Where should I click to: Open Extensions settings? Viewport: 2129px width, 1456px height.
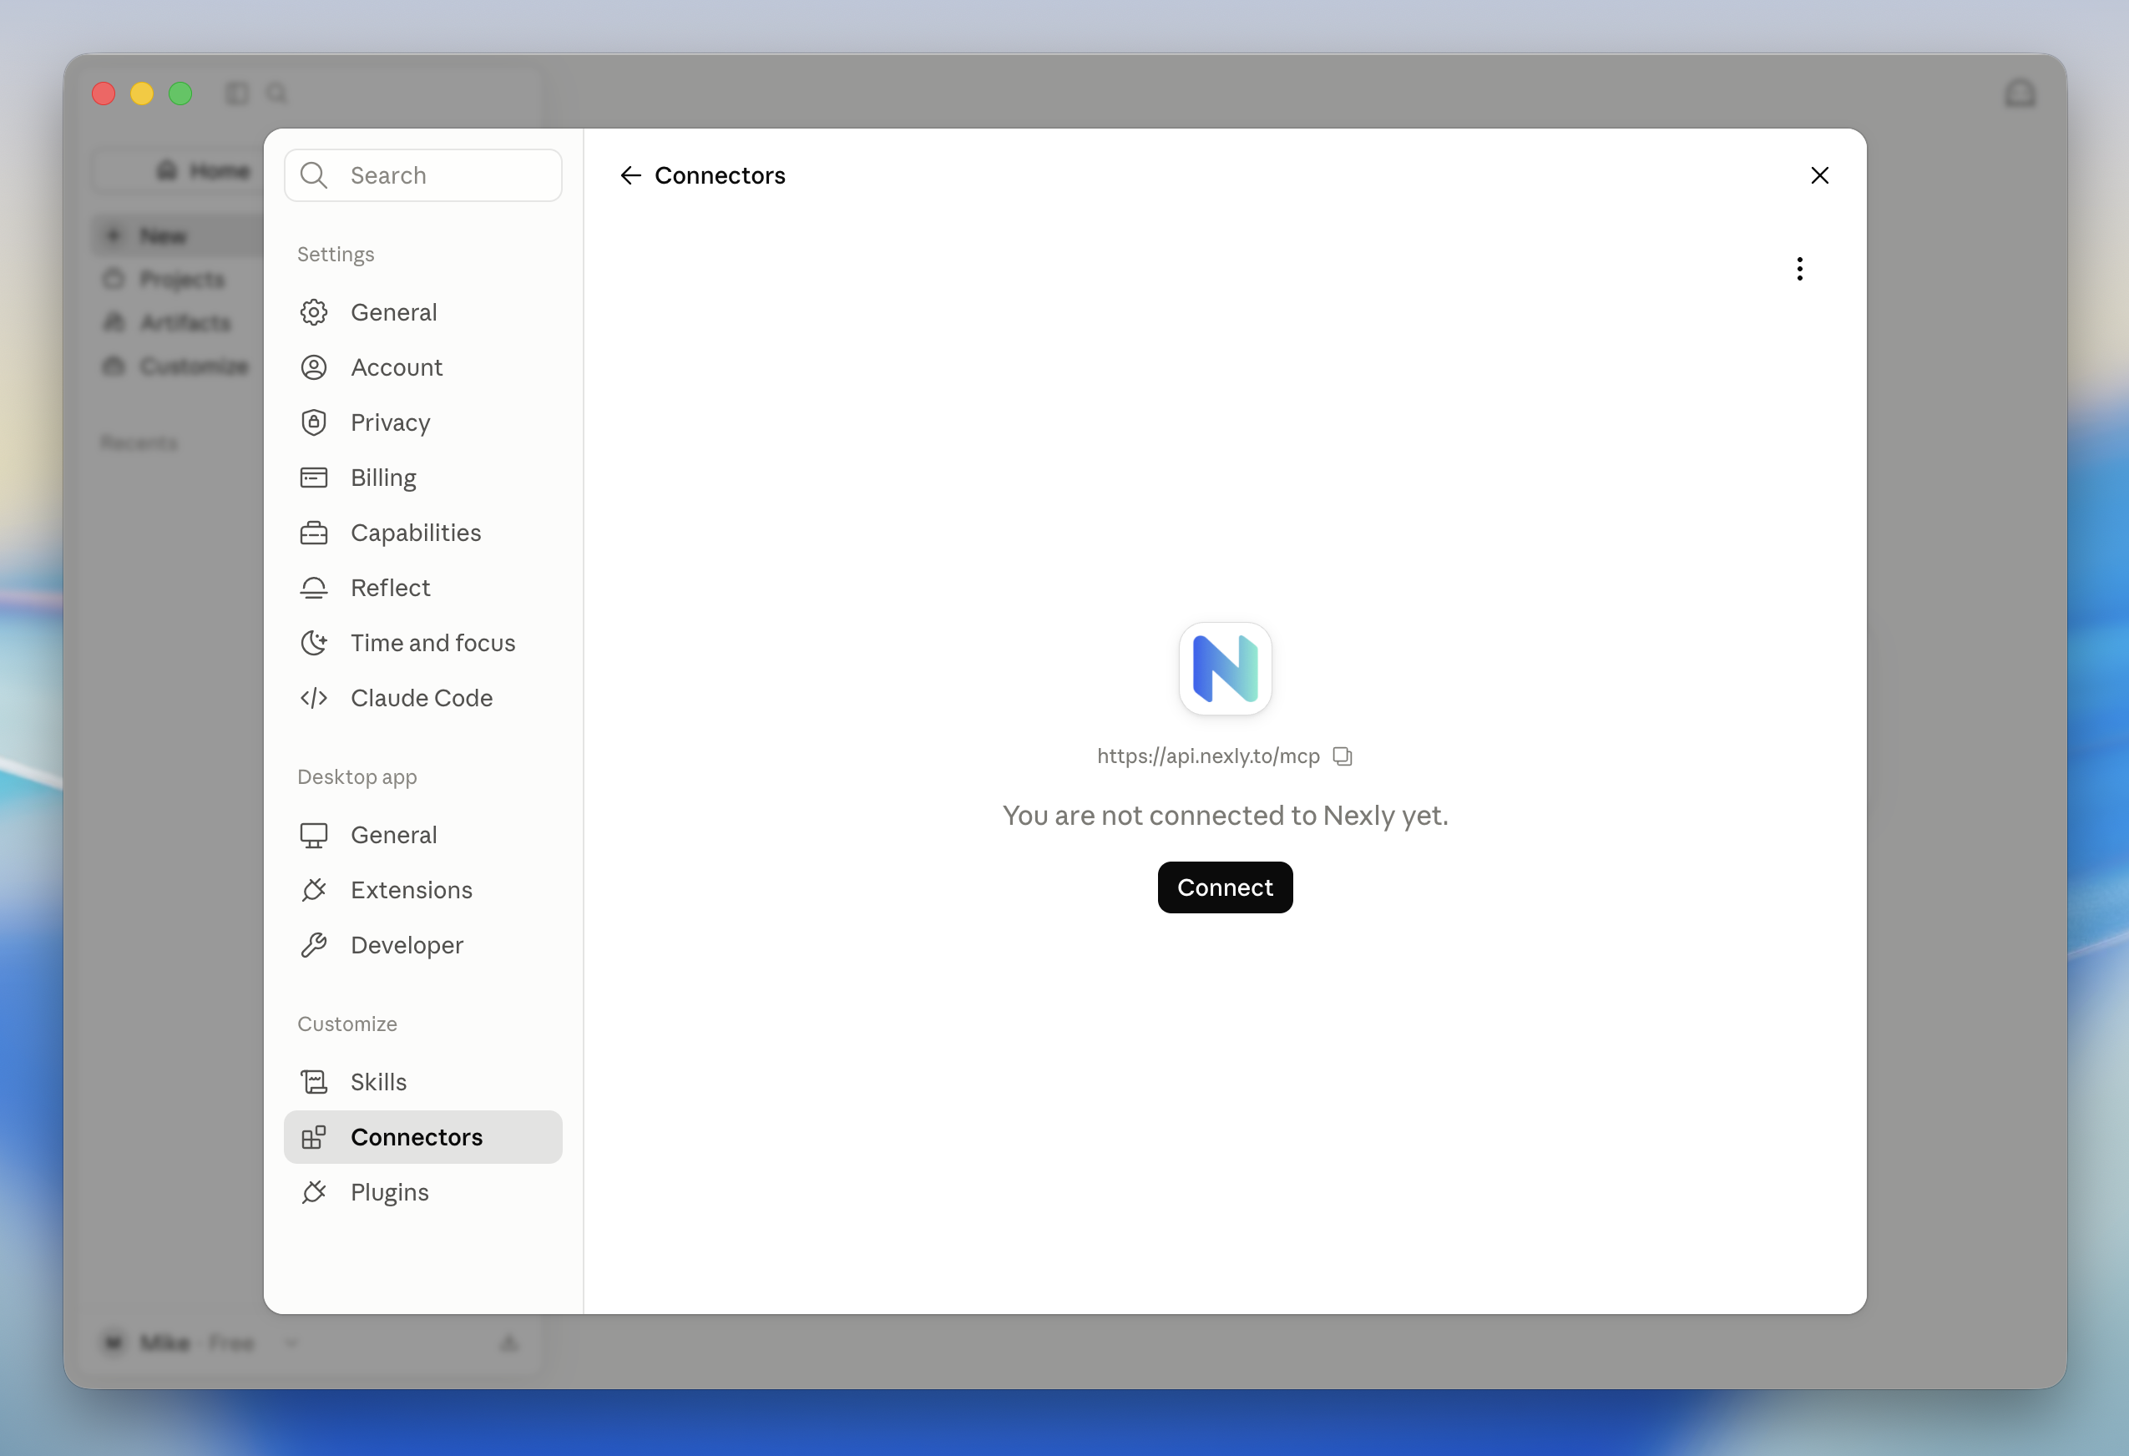coord(422,890)
